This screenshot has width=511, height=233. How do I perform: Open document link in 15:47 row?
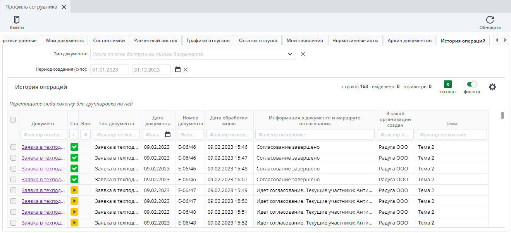pyautogui.click(x=43, y=158)
